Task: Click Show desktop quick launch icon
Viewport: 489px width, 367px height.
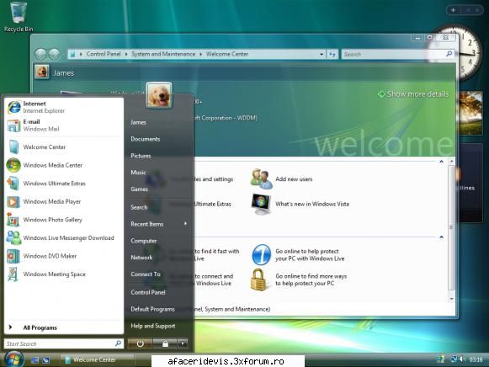Action: click(35, 360)
